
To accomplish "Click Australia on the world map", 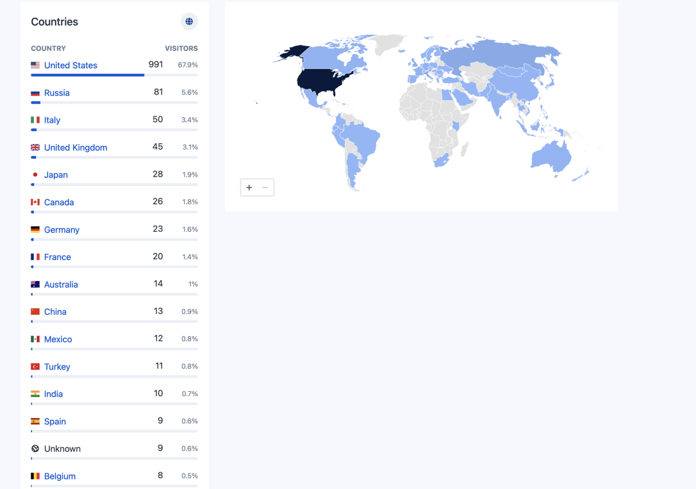I will [x=551, y=156].
